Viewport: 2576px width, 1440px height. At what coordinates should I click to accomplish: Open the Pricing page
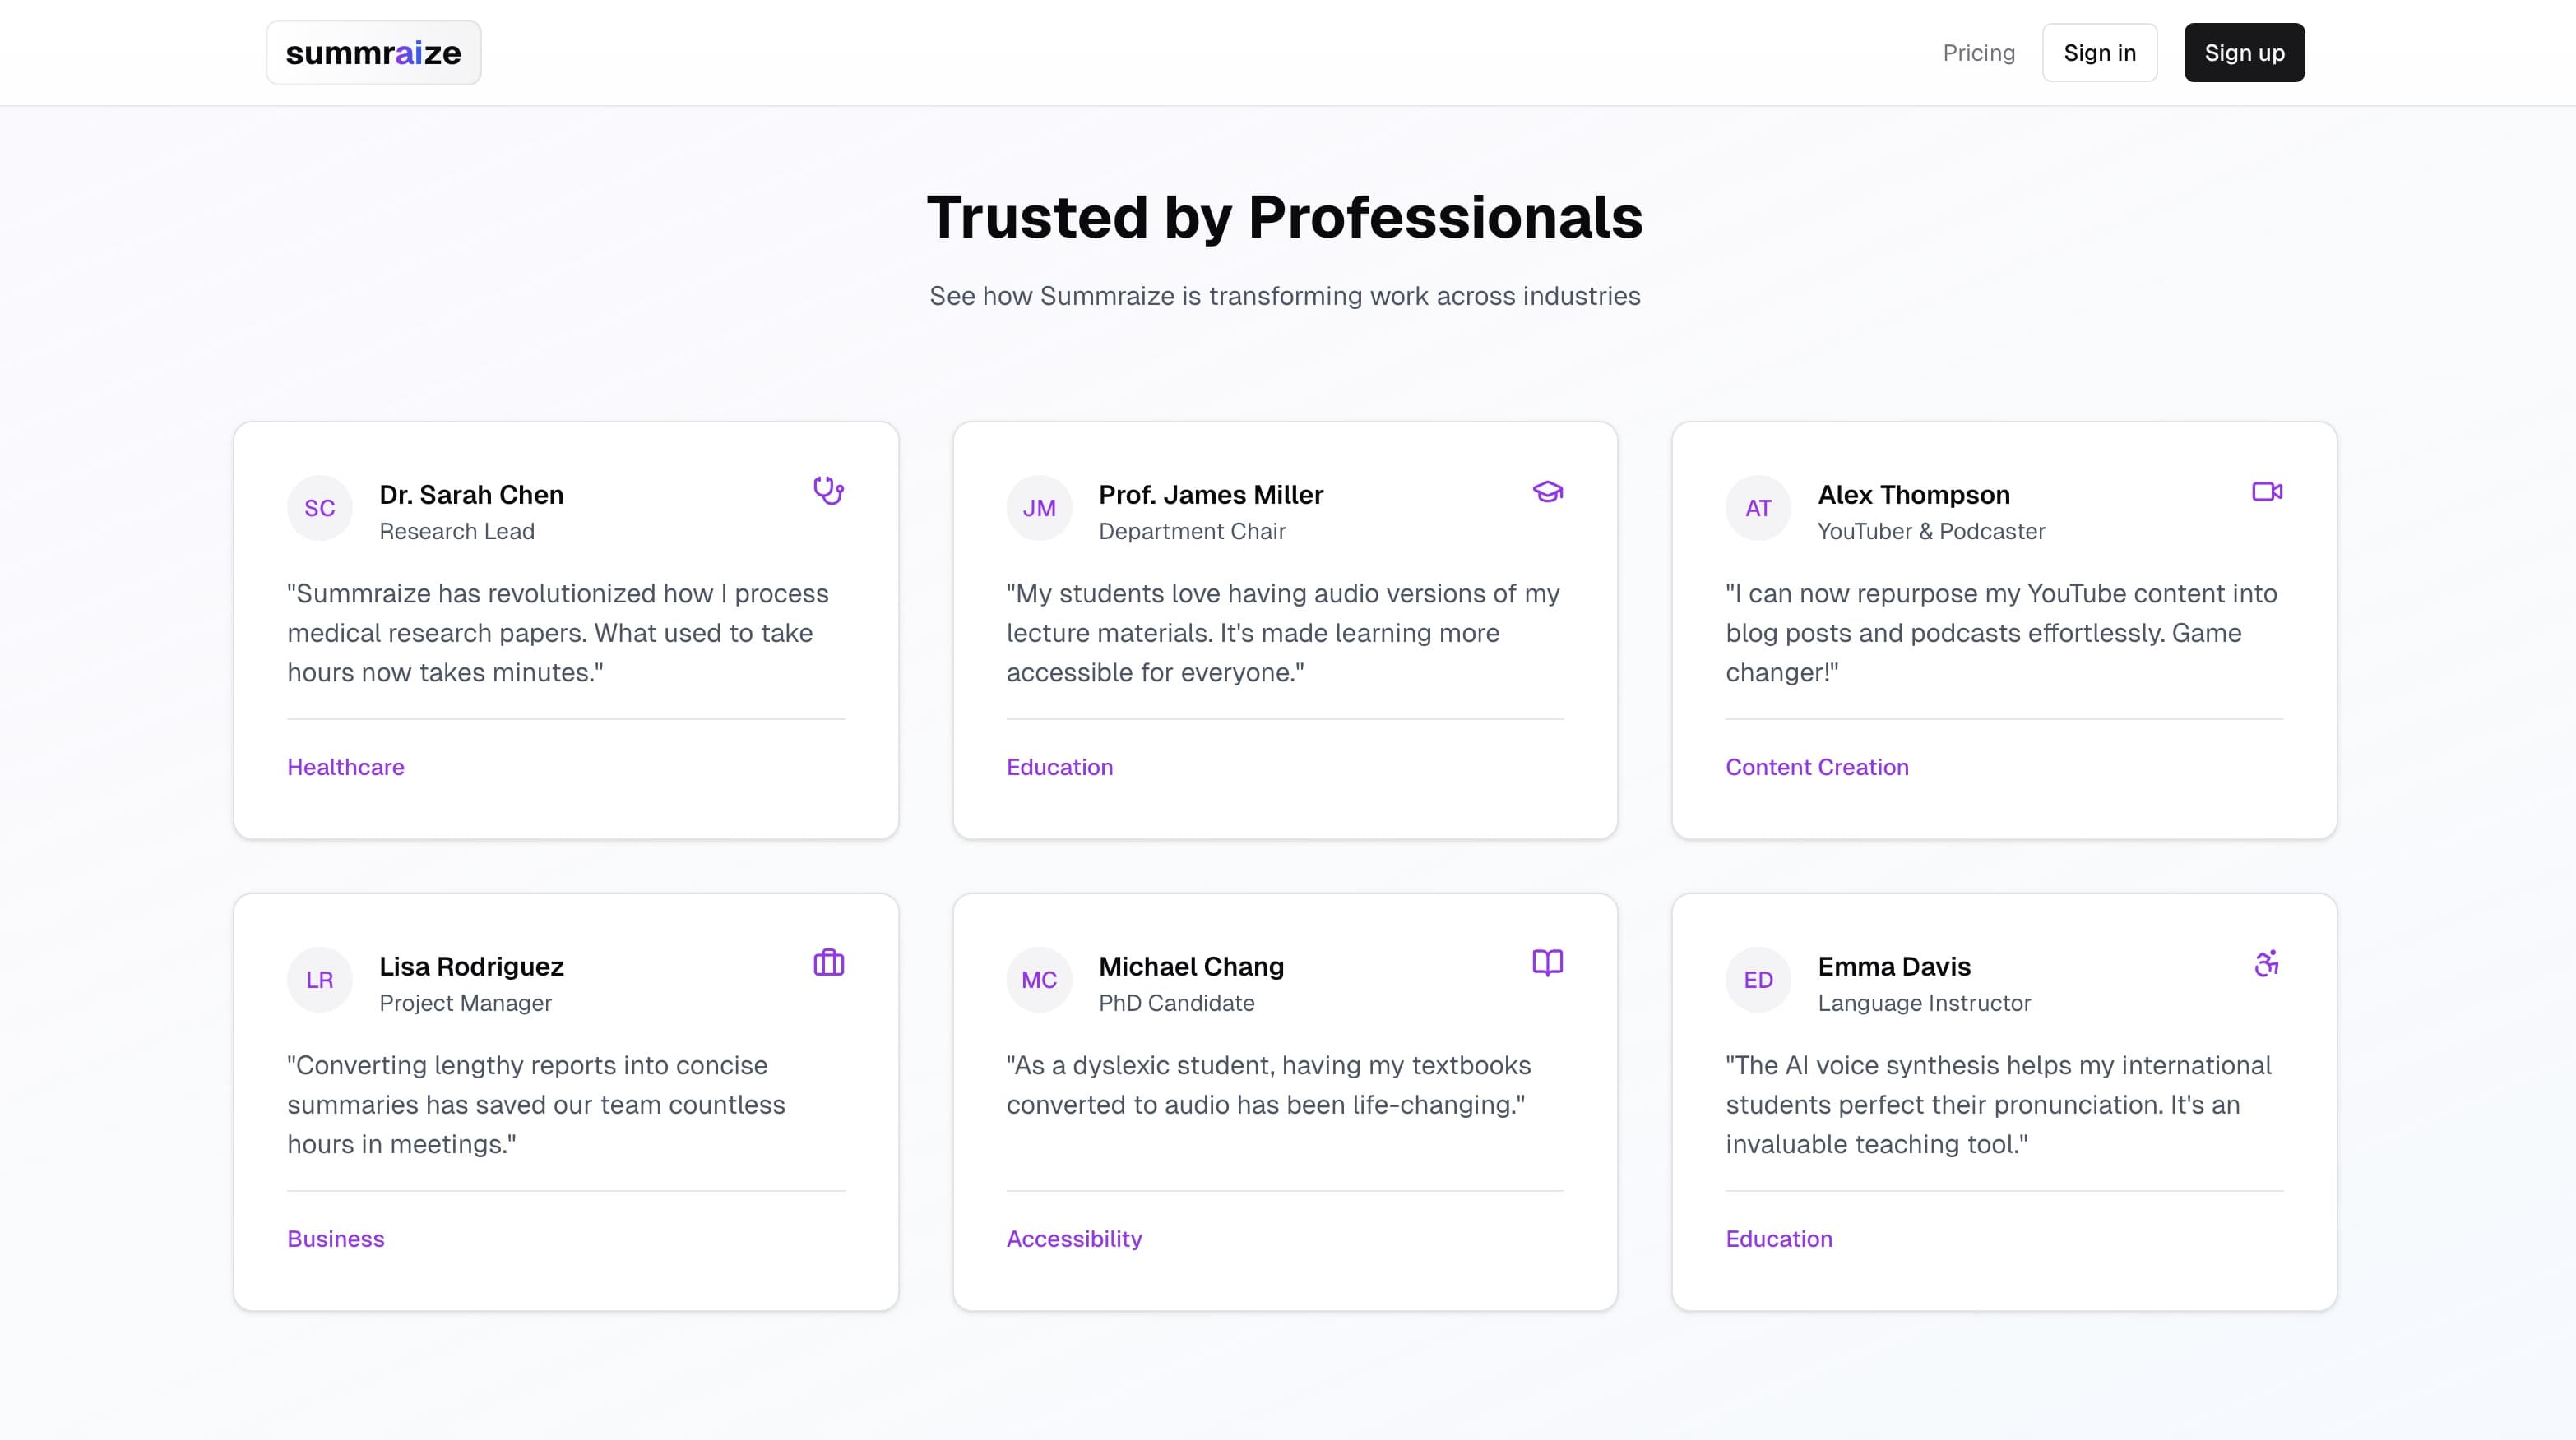click(x=1979, y=52)
